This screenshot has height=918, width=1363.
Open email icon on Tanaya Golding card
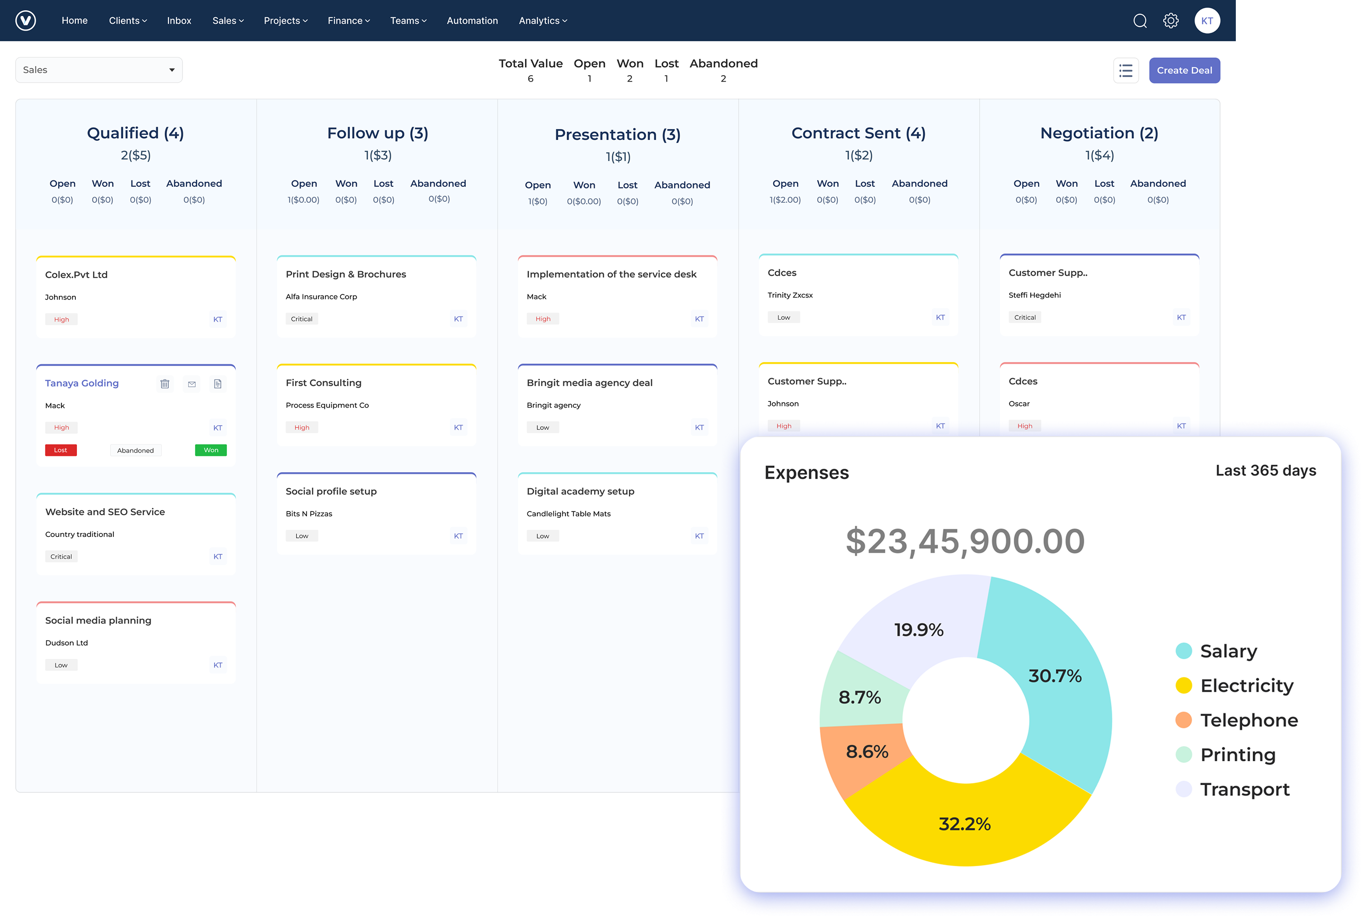[x=191, y=383]
